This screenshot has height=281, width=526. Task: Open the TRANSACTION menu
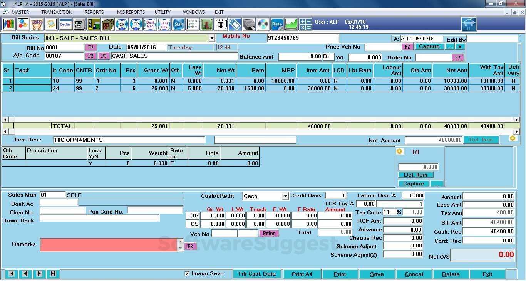click(57, 12)
